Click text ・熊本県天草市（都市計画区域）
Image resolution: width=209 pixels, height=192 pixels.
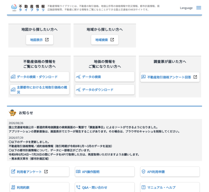pos(29,159)
